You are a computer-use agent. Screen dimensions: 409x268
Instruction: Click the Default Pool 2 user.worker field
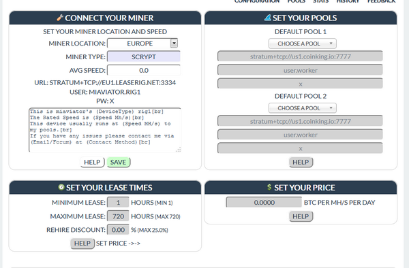point(300,135)
